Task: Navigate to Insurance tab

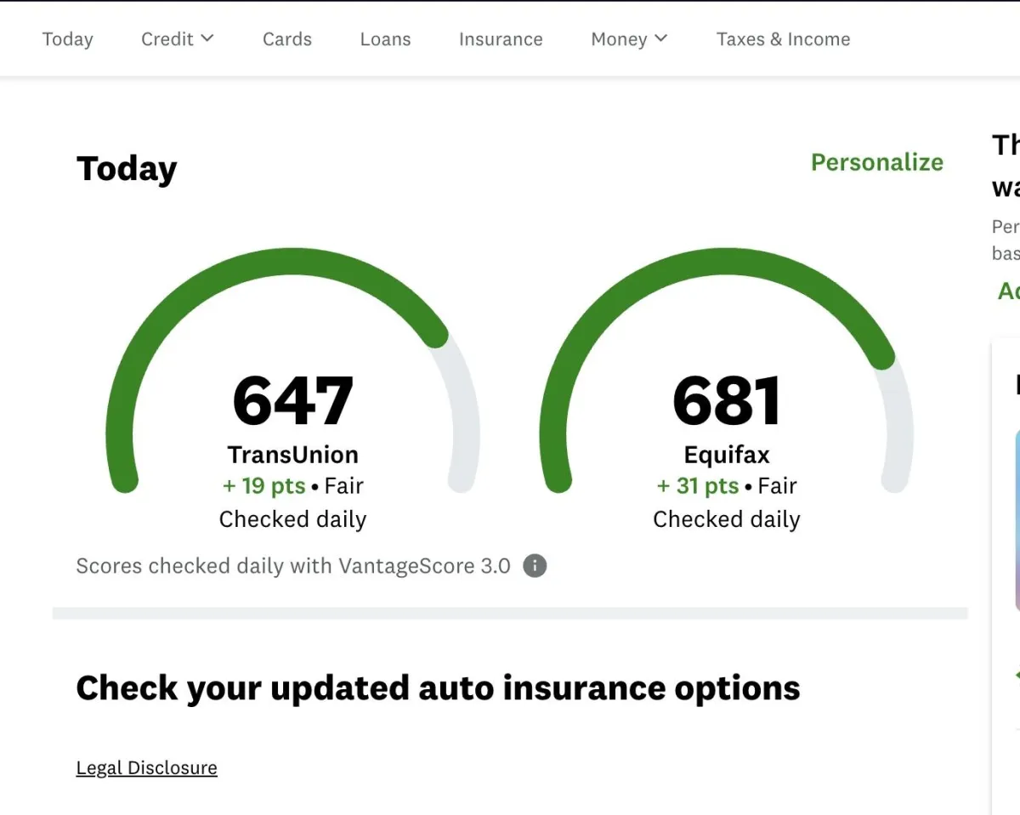Action: coord(501,39)
